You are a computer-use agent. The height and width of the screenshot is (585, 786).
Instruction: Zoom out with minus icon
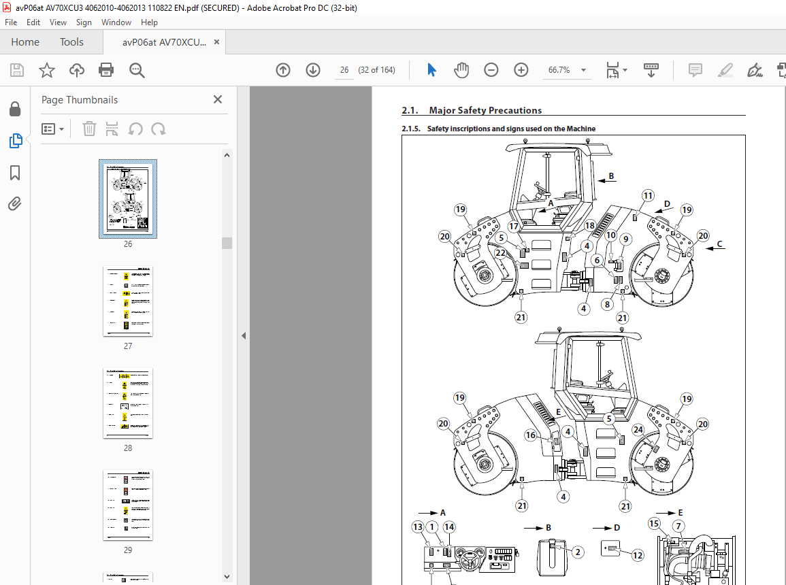[491, 70]
